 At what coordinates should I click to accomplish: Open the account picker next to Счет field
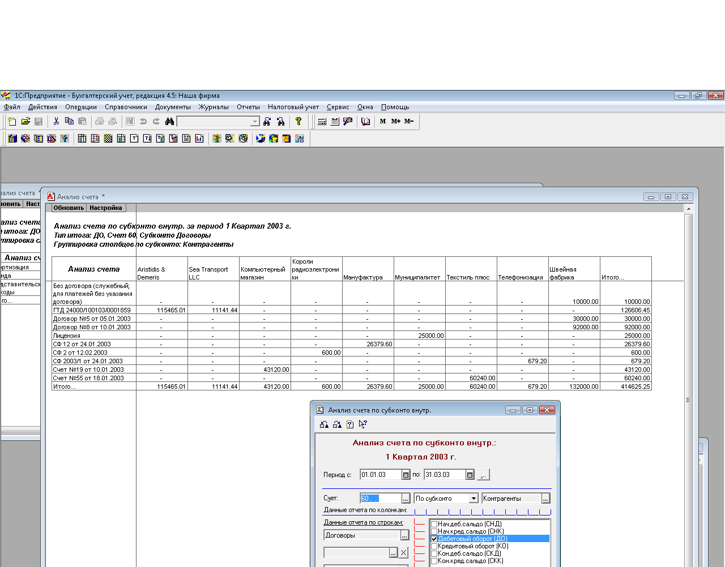(406, 499)
